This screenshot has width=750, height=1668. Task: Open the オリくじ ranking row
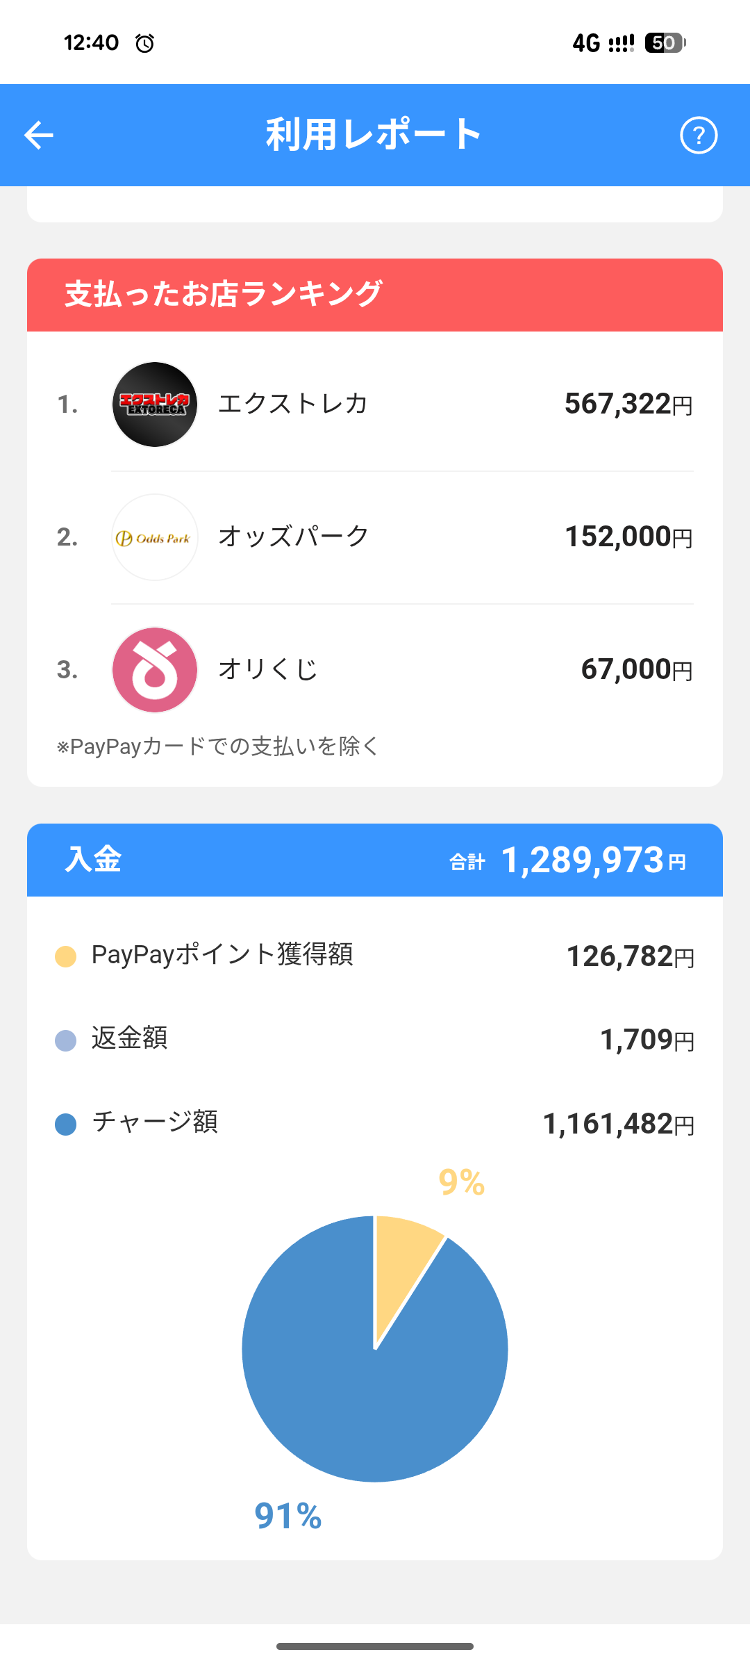tap(375, 670)
